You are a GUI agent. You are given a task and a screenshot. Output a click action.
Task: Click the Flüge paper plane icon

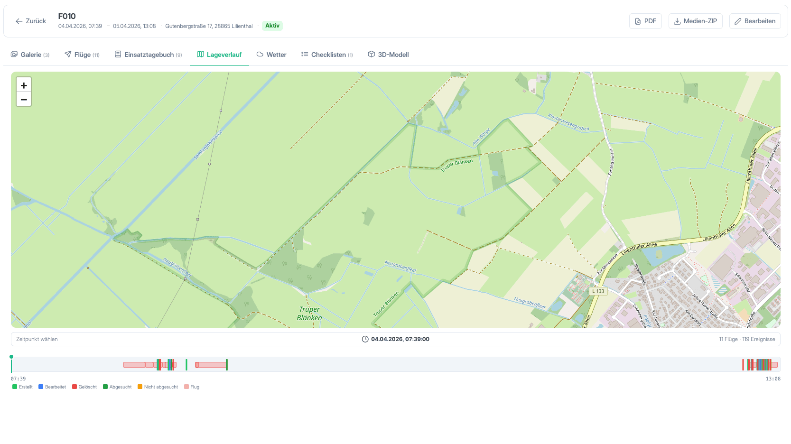[68, 55]
